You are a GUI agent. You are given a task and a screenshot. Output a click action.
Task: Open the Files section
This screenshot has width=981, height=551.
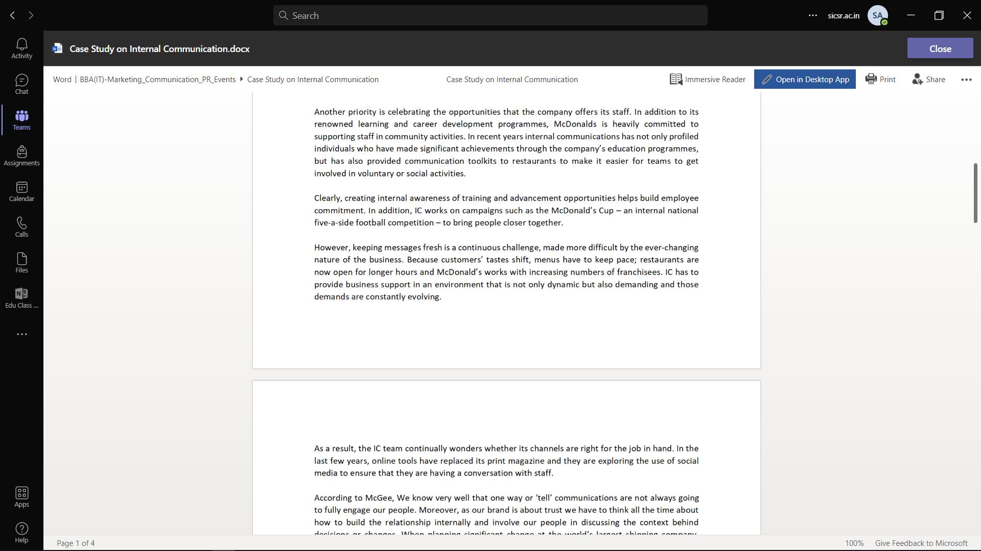21,262
